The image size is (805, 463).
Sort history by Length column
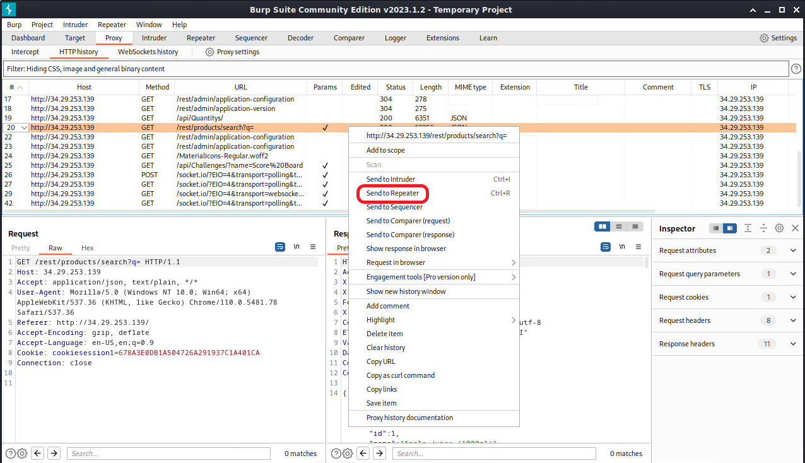[431, 87]
